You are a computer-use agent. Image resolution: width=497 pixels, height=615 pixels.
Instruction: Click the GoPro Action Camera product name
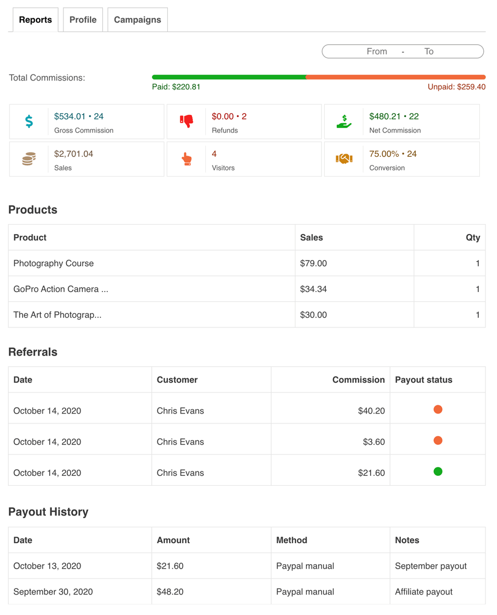[61, 289]
